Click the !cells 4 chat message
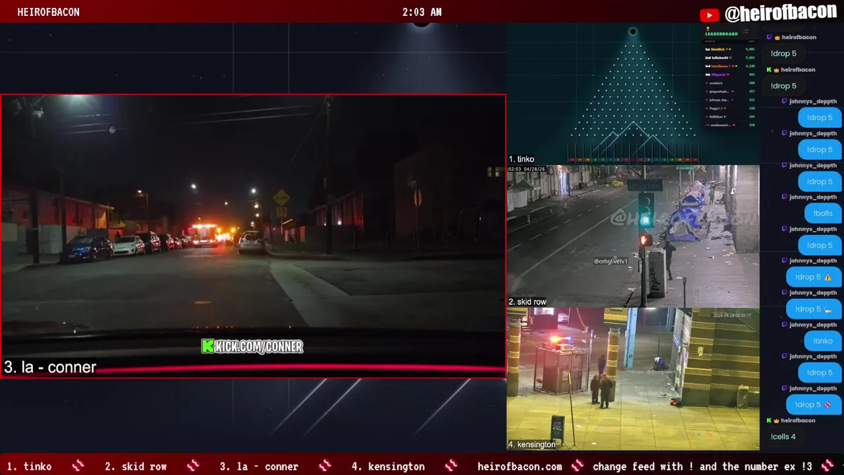Screen dimensions: 844x475 [x=783, y=437]
